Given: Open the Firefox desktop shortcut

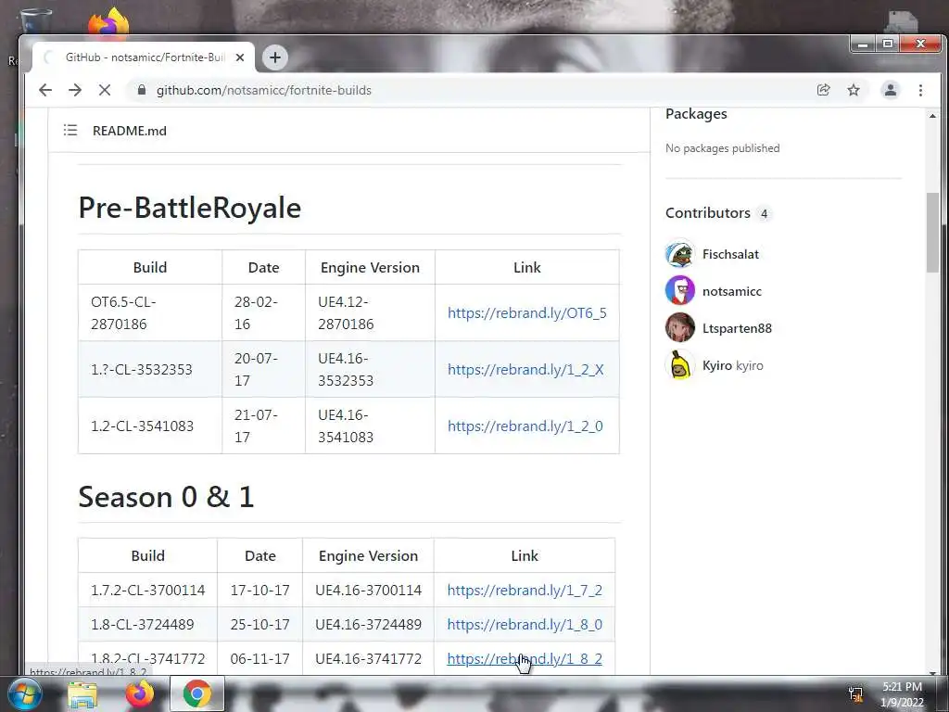Looking at the screenshot, I should tap(108, 22).
